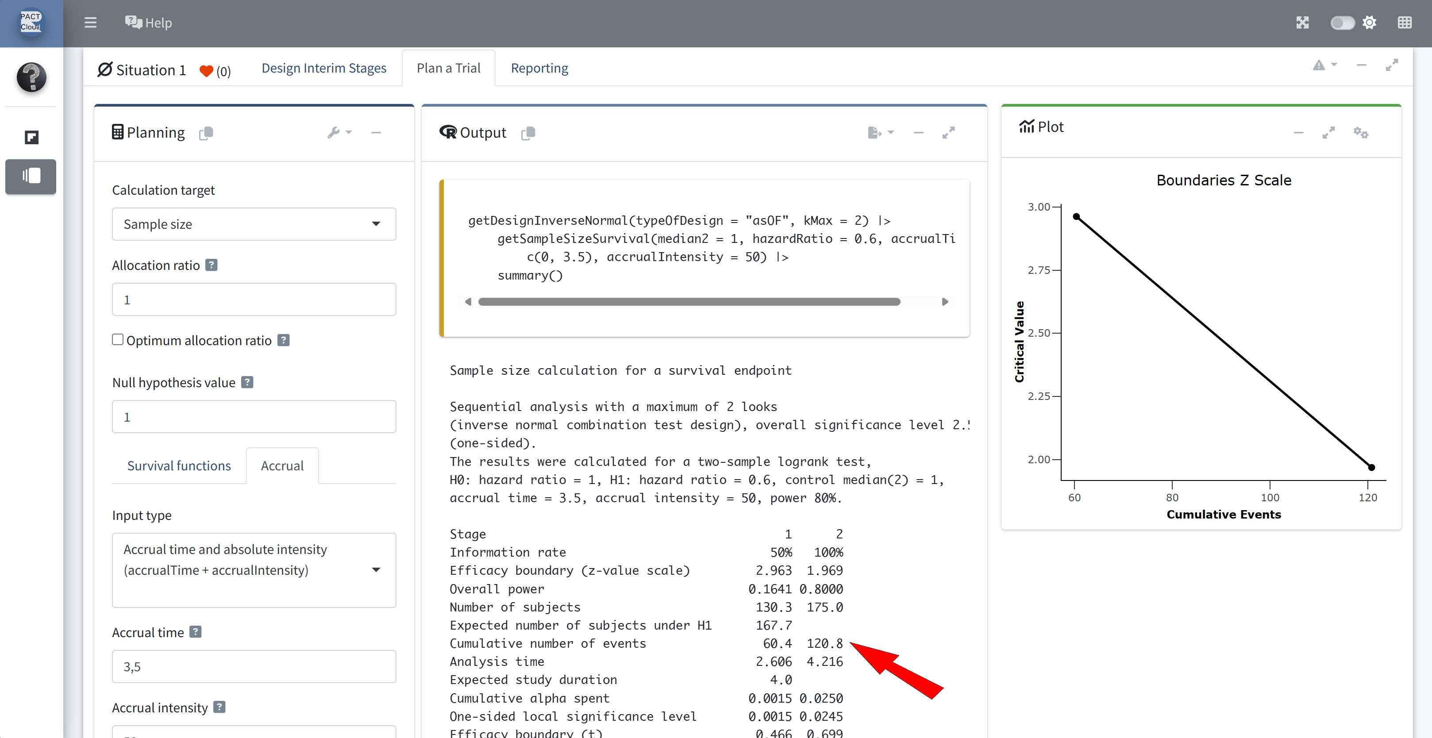Toggle the dark mode switch
Image resolution: width=1432 pixels, height=738 pixels.
coord(1342,23)
